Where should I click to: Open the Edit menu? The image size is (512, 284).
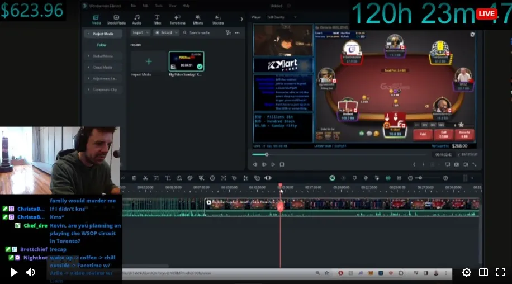pos(145,6)
